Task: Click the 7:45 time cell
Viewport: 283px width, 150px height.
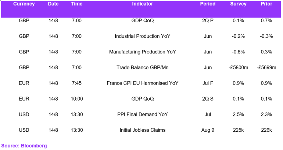Action: [77, 83]
